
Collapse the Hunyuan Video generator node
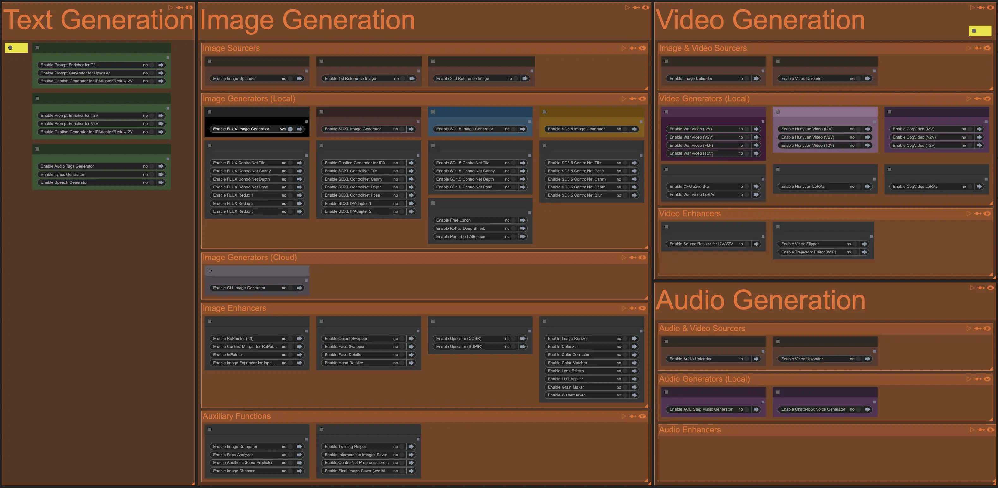pyautogui.click(x=777, y=112)
